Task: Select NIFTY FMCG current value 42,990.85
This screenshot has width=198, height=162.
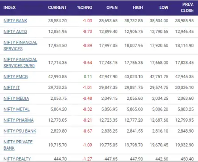Action: click(57, 77)
